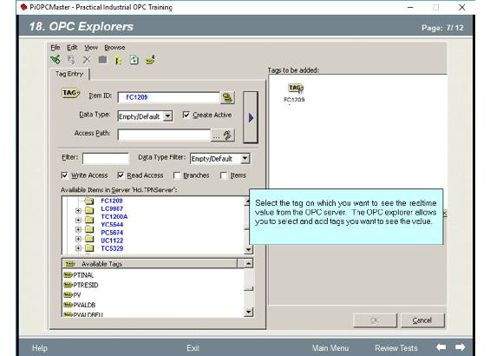Go to previous page with left arrow

tap(441, 347)
